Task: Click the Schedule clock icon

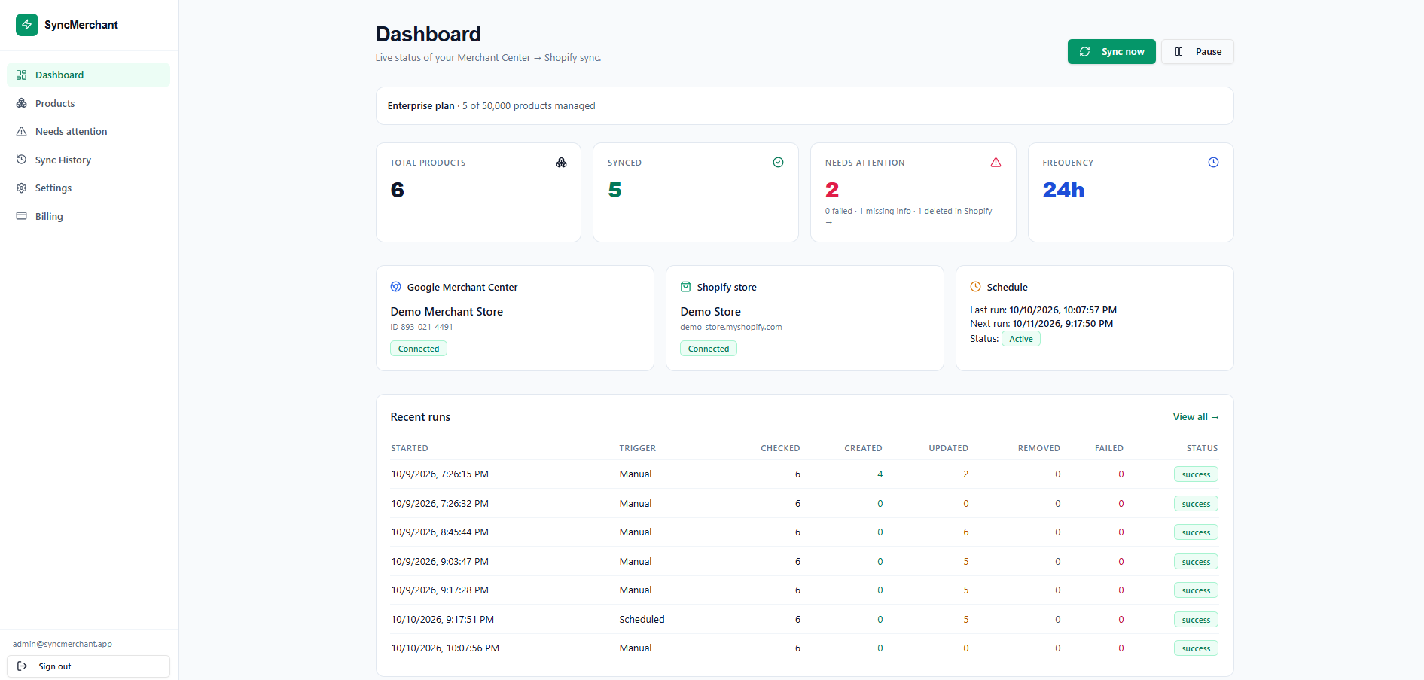Action: [975, 287]
